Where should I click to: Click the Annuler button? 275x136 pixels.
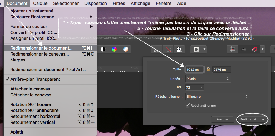[222, 119]
